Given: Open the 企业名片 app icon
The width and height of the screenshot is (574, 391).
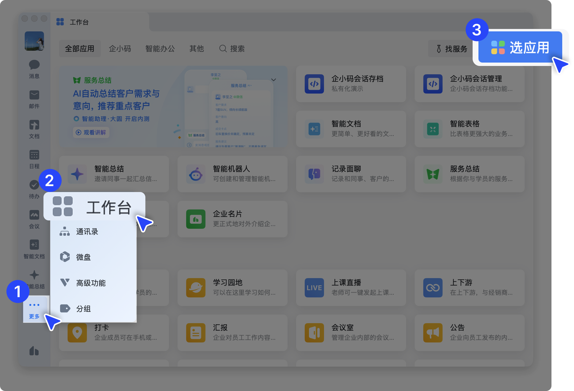Looking at the screenshot, I should click(x=196, y=219).
